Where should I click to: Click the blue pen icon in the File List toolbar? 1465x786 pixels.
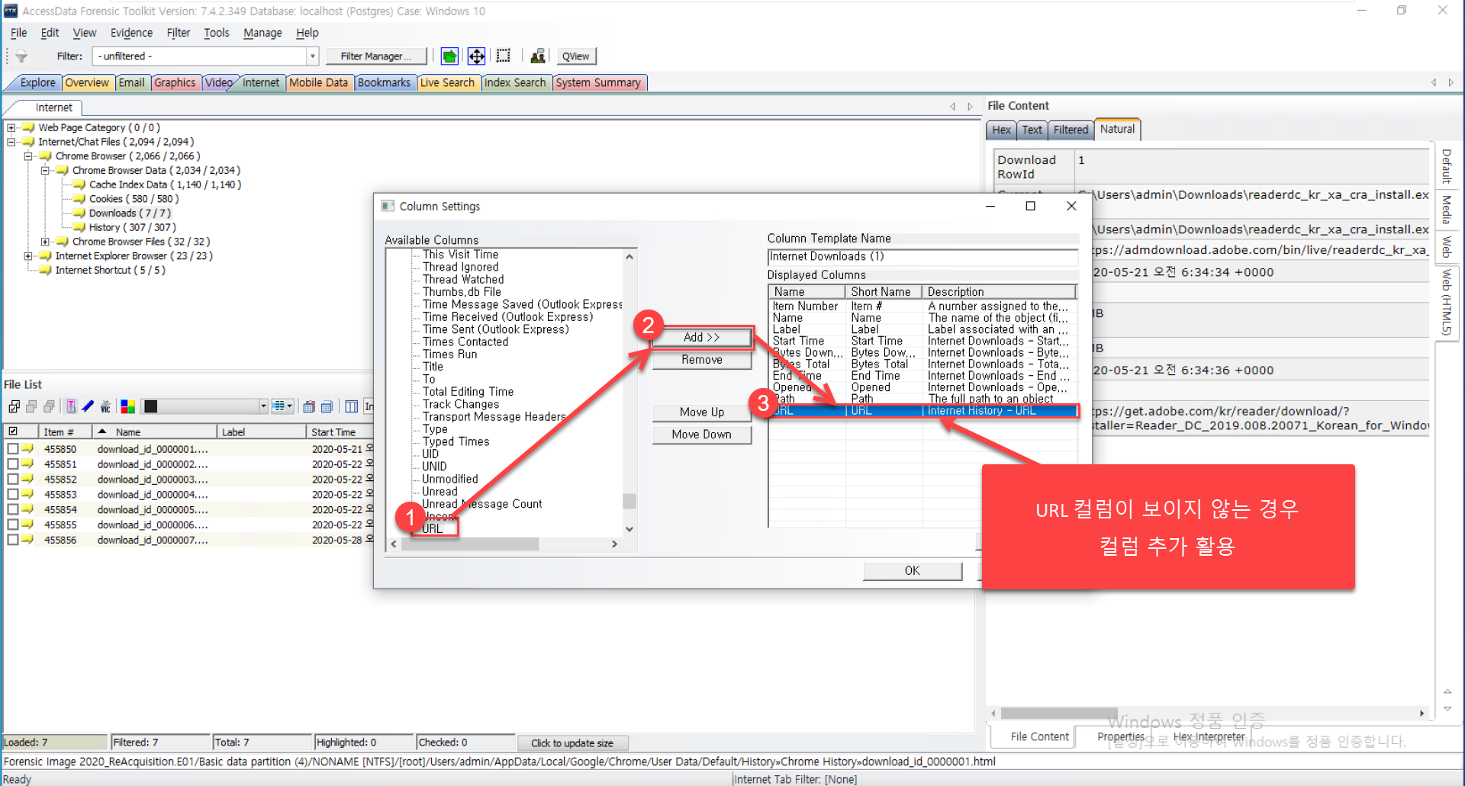[x=88, y=406]
